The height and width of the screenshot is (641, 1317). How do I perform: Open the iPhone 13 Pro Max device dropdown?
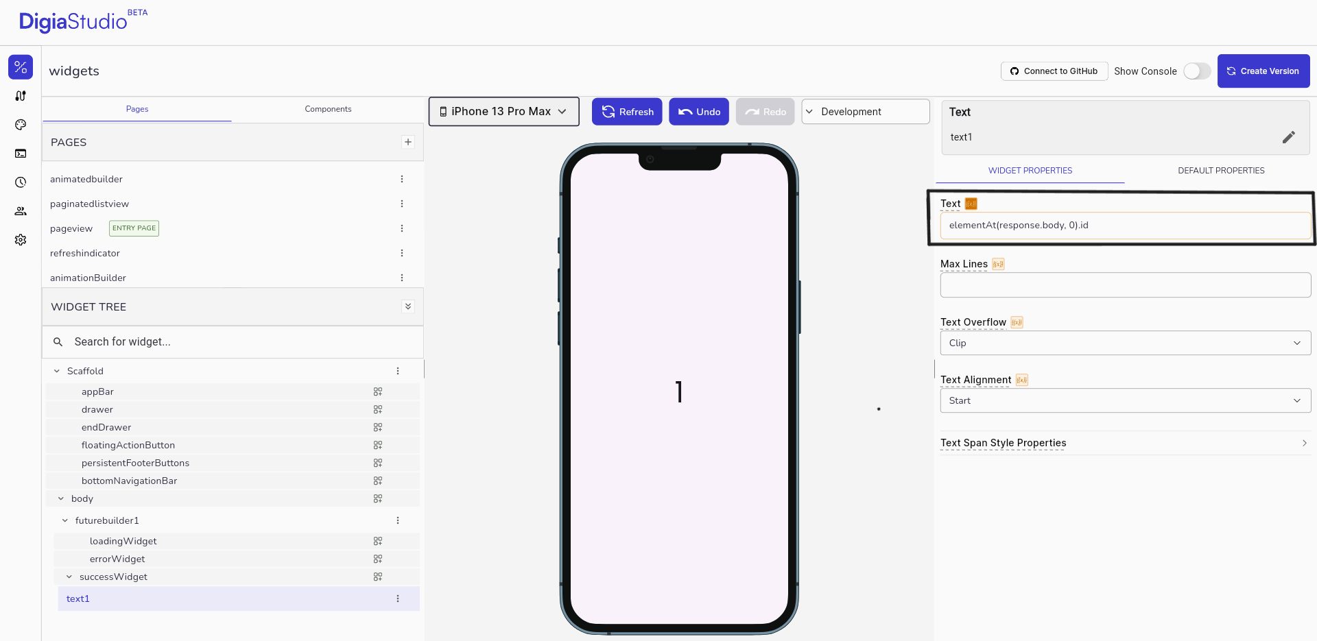504,112
